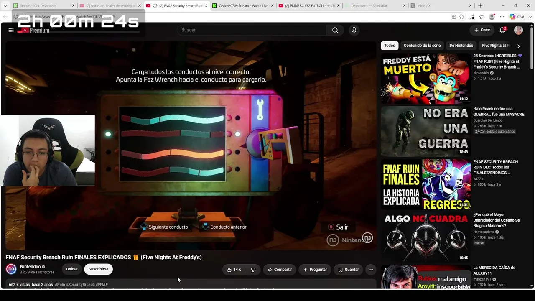Viewport: 535px width, 301px height.
Task: Open the Crear create button
Action: coord(482,30)
